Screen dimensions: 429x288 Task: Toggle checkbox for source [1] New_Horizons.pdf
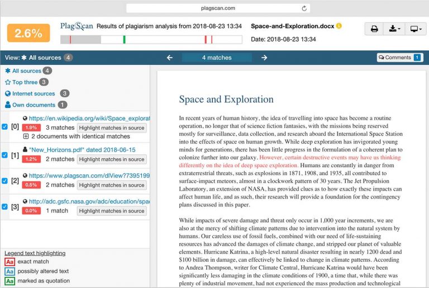point(5,155)
